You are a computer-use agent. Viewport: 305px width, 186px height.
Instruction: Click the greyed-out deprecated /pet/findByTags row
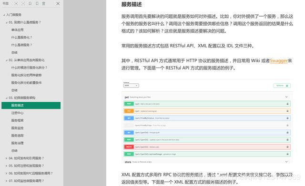(207, 126)
